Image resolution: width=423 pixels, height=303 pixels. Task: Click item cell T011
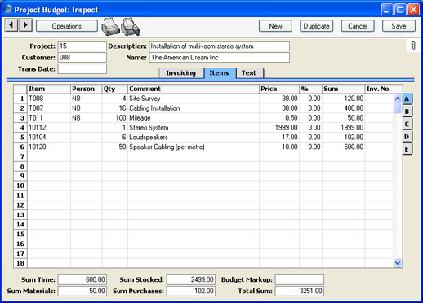(x=49, y=118)
